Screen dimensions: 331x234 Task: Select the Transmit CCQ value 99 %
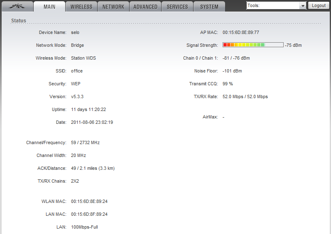pos(228,84)
